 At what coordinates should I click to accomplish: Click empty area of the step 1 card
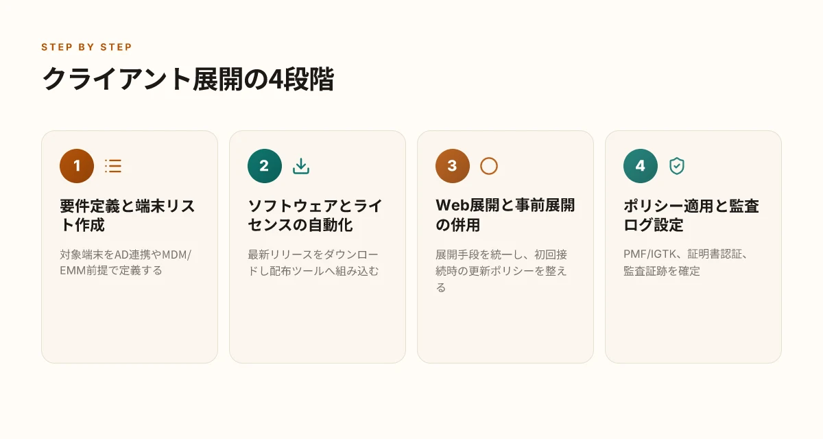coord(129,322)
